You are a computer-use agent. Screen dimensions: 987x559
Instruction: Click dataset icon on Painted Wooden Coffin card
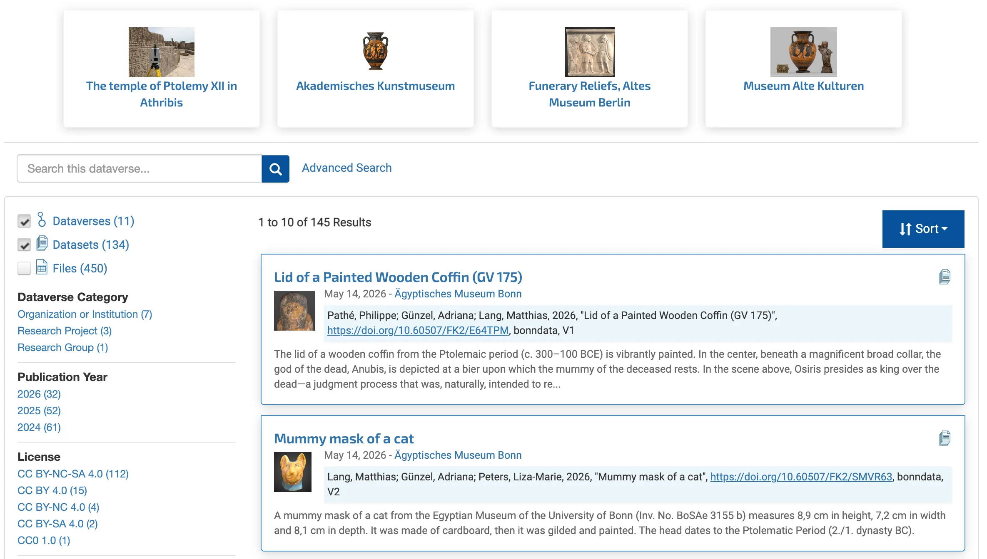(x=945, y=277)
